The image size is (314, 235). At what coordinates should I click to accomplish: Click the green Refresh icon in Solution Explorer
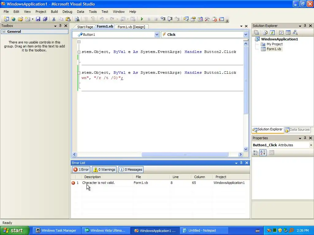pyautogui.click(x=272, y=32)
